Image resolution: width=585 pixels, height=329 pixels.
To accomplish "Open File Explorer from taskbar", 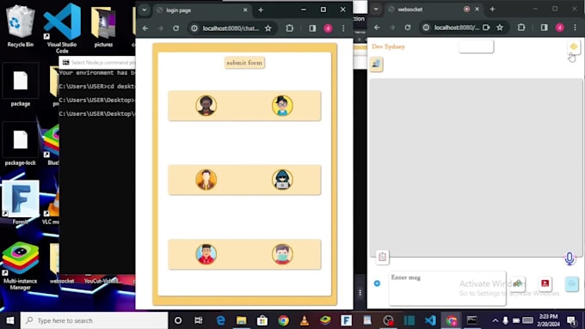I will coord(242,320).
